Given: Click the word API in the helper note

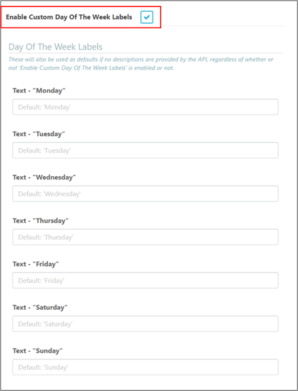Looking at the screenshot, I should 202,60.
